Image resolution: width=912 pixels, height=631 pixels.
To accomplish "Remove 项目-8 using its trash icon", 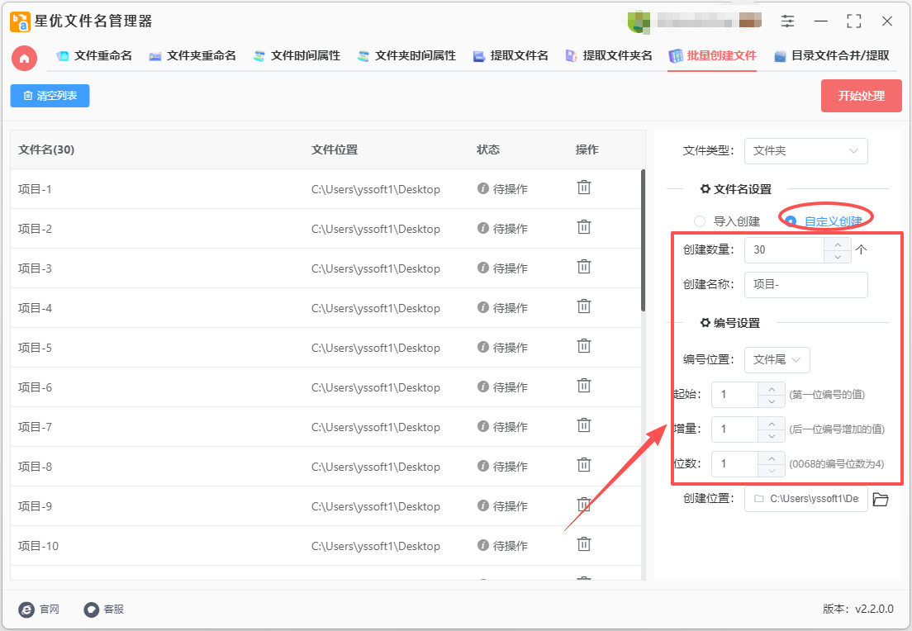I will pos(584,465).
